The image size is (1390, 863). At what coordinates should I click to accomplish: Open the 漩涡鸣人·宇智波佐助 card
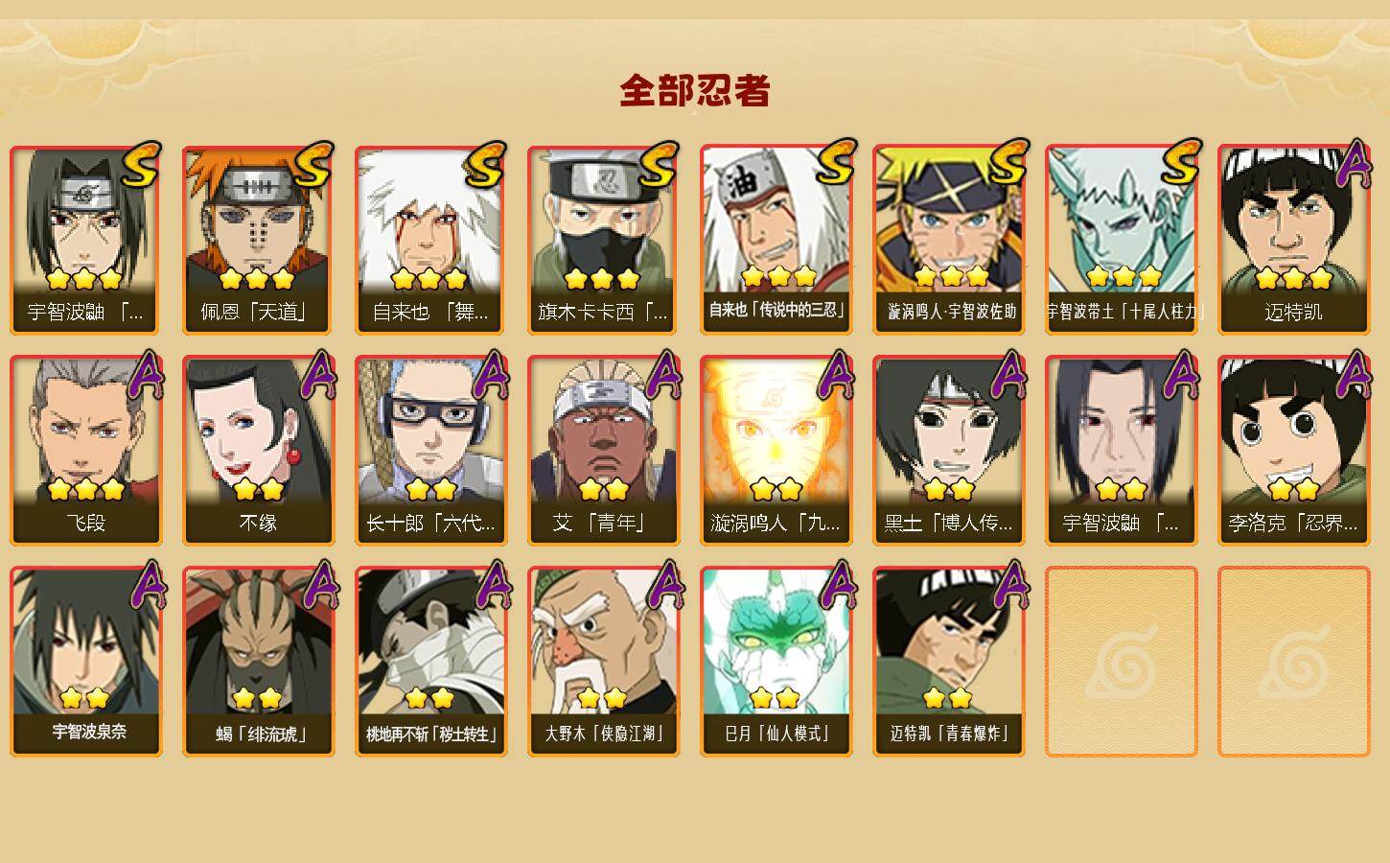[x=948, y=240]
